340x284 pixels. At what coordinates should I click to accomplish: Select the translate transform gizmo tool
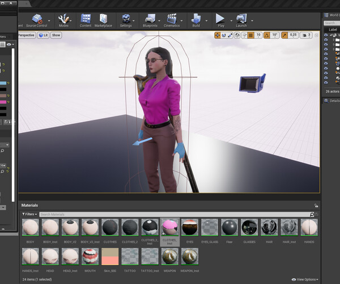pos(218,35)
